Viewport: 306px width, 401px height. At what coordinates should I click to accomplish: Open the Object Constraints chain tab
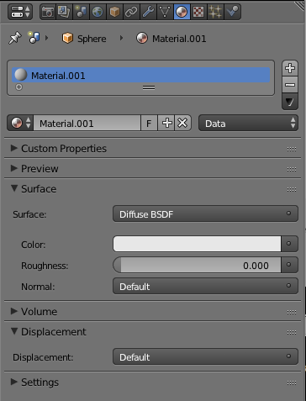pos(131,12)
